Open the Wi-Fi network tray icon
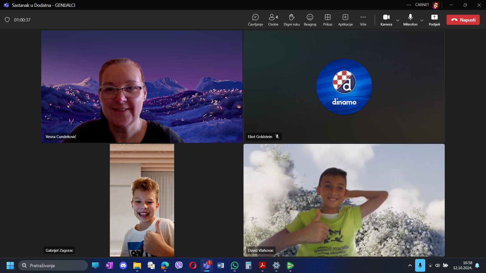This screenshot has width=486, height=273. point(430,265)
